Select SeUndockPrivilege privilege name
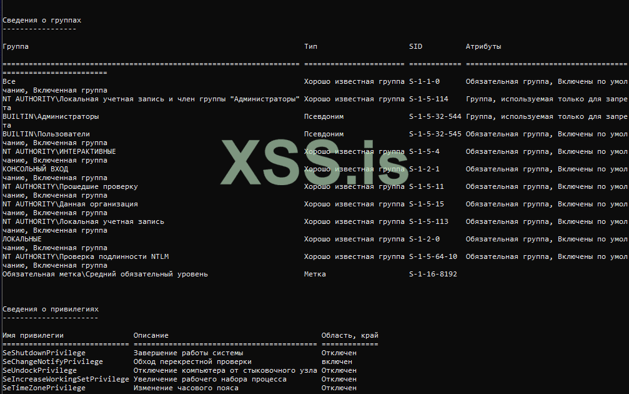629x394 pixels. [39, 371]
